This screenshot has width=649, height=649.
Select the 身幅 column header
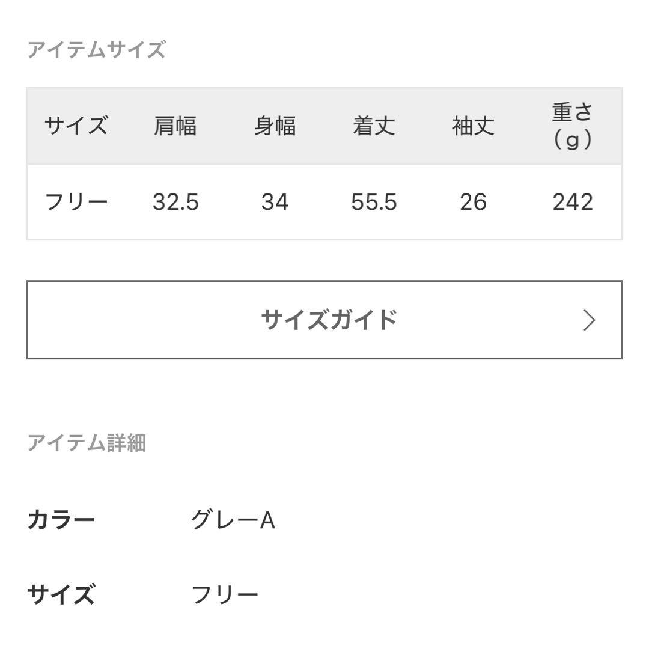coord(276,124)
